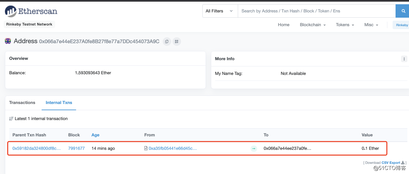Open parent txn hash 0x59182da324800df8c…

point(37,148)
